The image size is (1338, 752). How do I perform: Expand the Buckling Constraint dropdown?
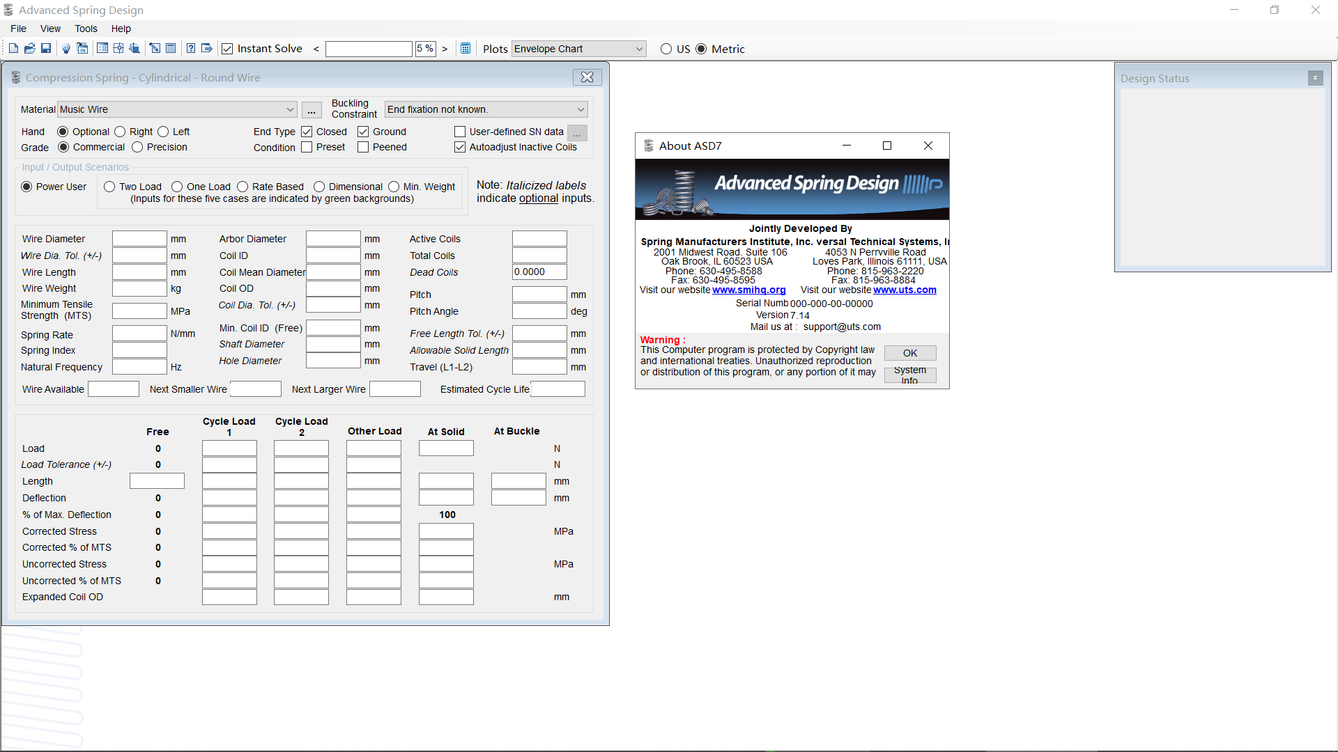(580, 109)
